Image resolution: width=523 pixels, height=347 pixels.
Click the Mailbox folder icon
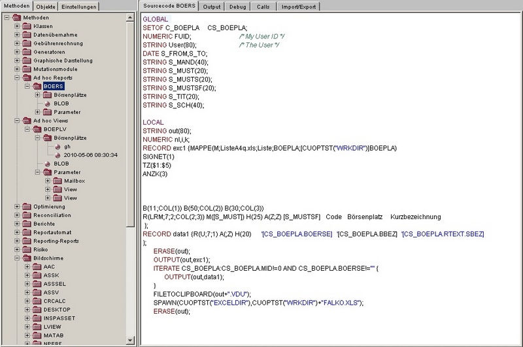(58, 181)
